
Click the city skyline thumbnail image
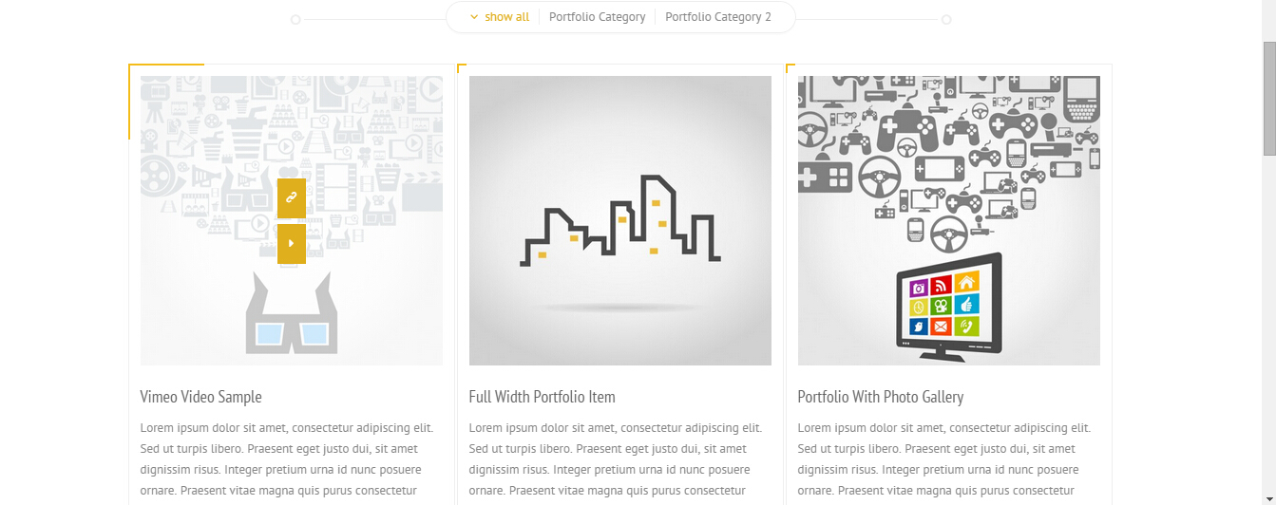(620, 220)
